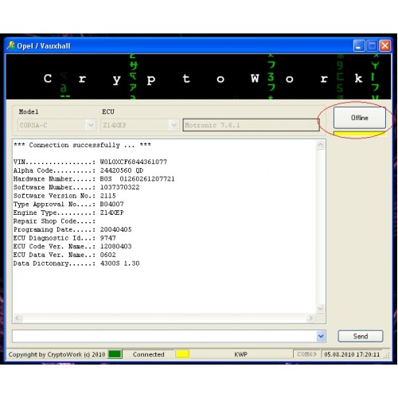The image size is (398, 398).
Task: Click the horizontal scroll left arrow
Action: tap(18, 318)
